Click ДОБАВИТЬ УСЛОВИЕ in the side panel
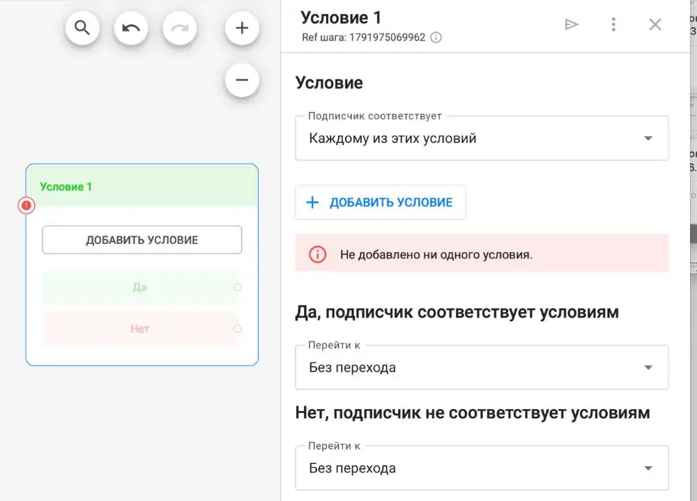The height and width of the screenshot is (501, 697). 381,202
